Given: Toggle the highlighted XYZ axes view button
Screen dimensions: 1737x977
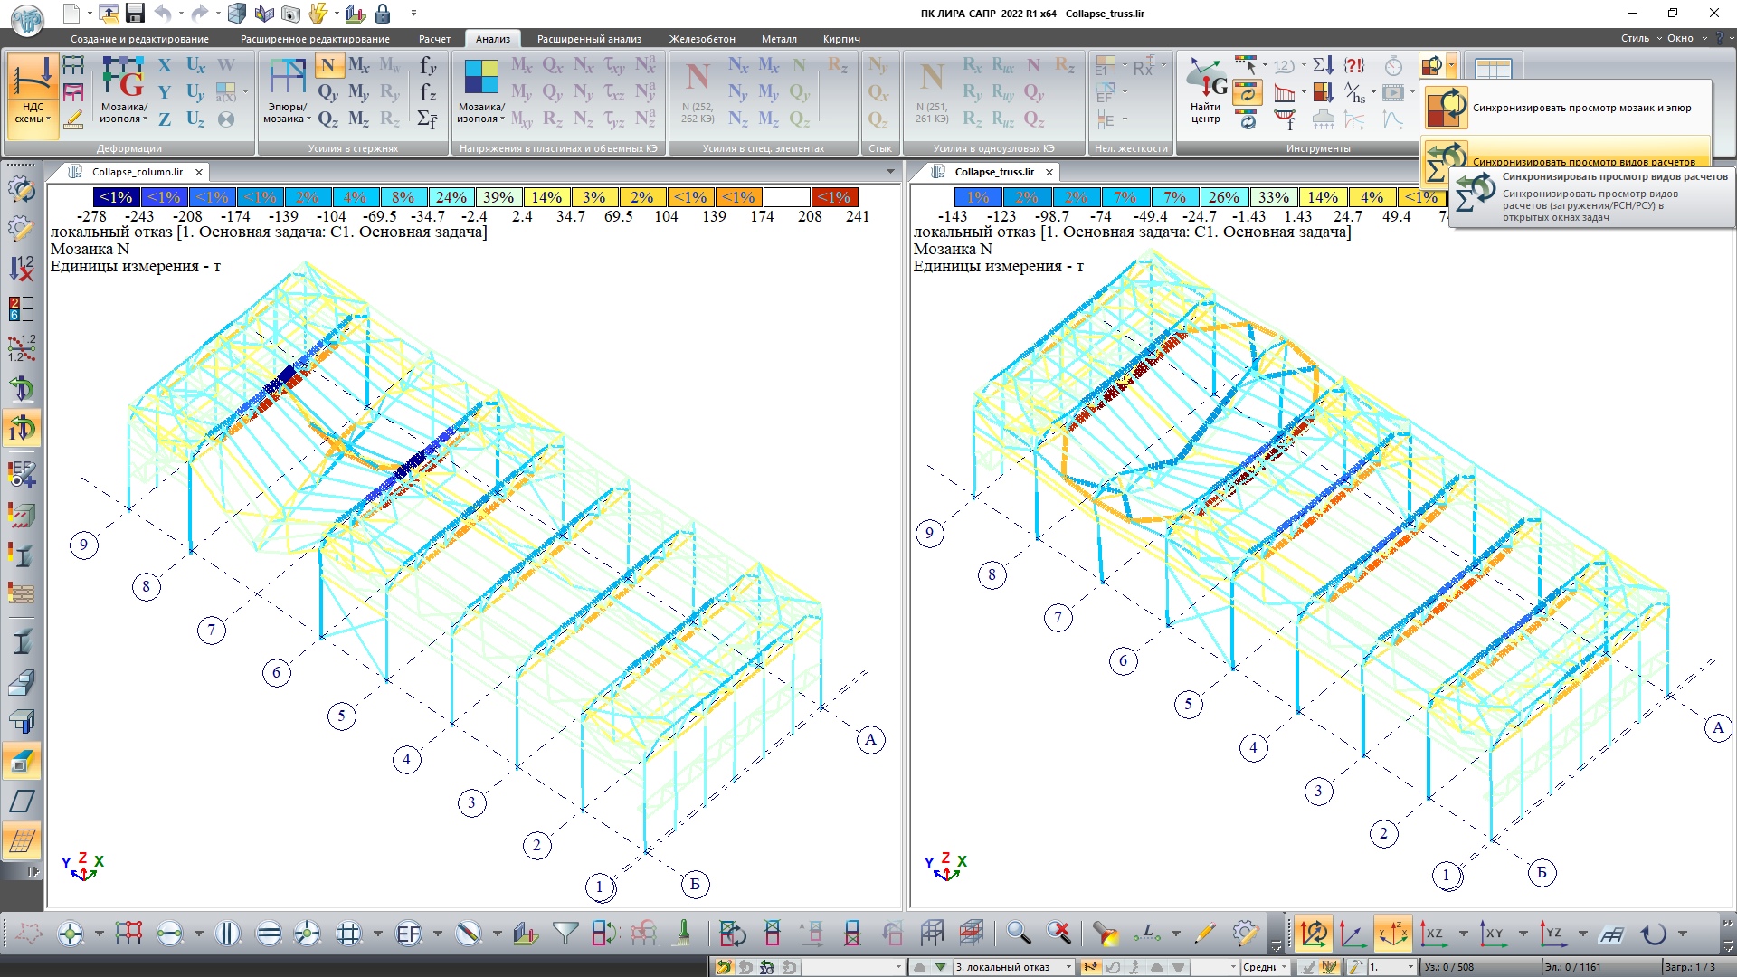Looking at the screenshot, I should pyautogui.click(x=1393, y=933).
